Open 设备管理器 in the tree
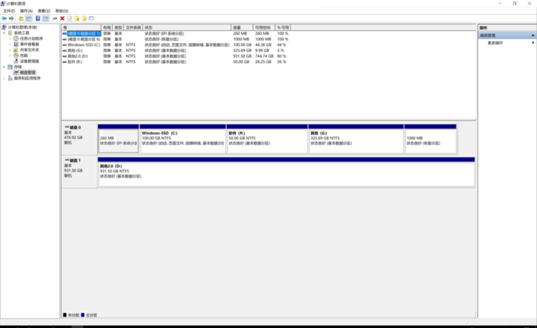This screenshot has height=328, width=537. 30,61
